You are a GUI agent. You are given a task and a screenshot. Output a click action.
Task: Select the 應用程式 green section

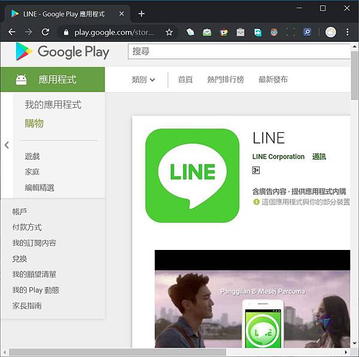(x=53, y=80)
